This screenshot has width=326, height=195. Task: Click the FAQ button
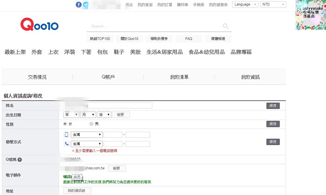189,39
